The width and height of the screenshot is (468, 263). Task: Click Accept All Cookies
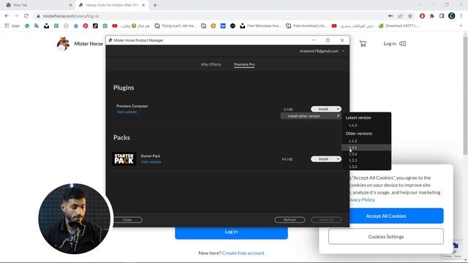tap(386, 216)
